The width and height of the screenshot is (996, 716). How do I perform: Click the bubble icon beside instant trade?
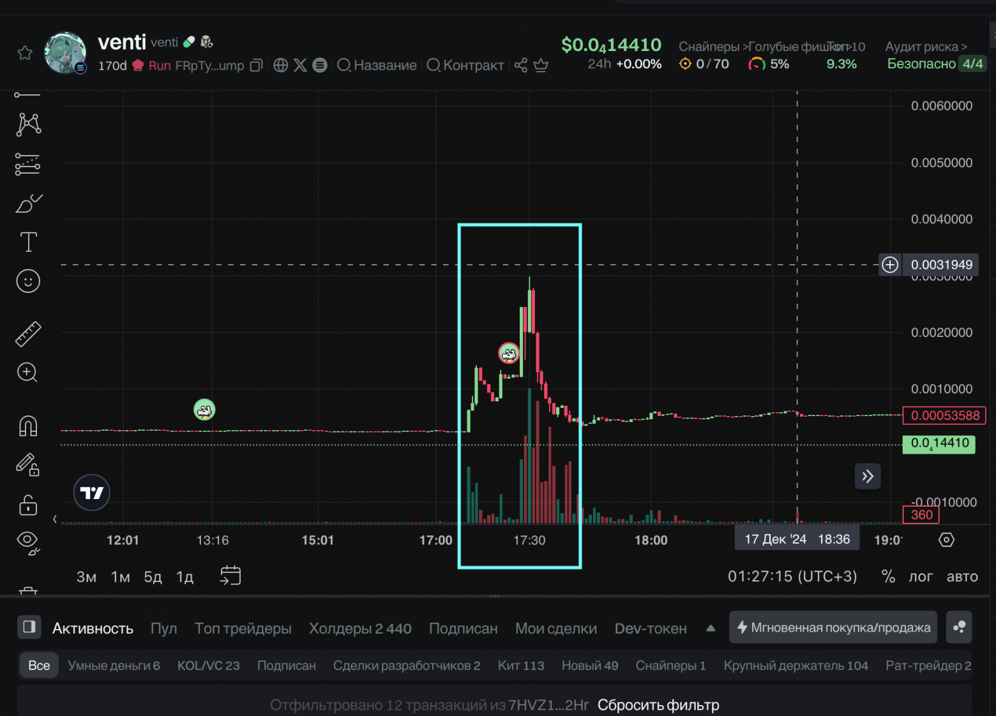point(959,627)
